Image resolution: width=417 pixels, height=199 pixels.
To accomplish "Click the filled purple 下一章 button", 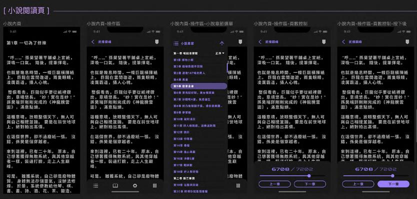I will 393,184.
